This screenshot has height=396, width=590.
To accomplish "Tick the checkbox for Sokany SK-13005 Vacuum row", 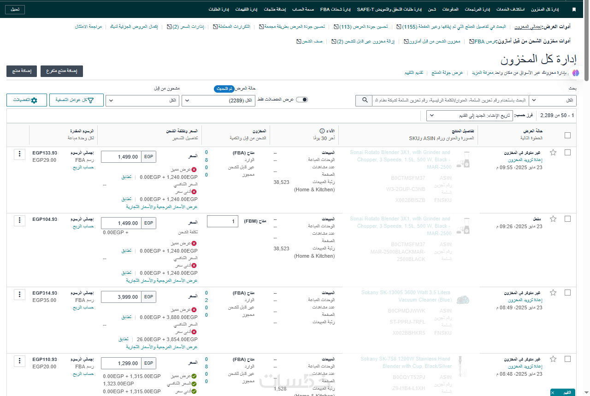I will point(567,292).
